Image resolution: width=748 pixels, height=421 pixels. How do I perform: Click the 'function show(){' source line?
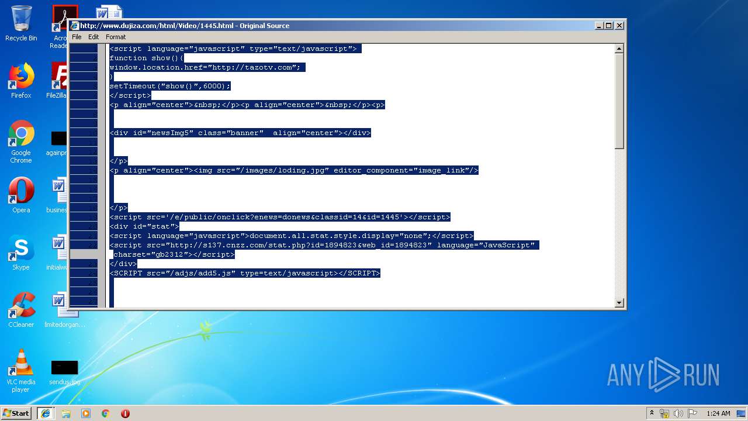[x=147, y=58]
